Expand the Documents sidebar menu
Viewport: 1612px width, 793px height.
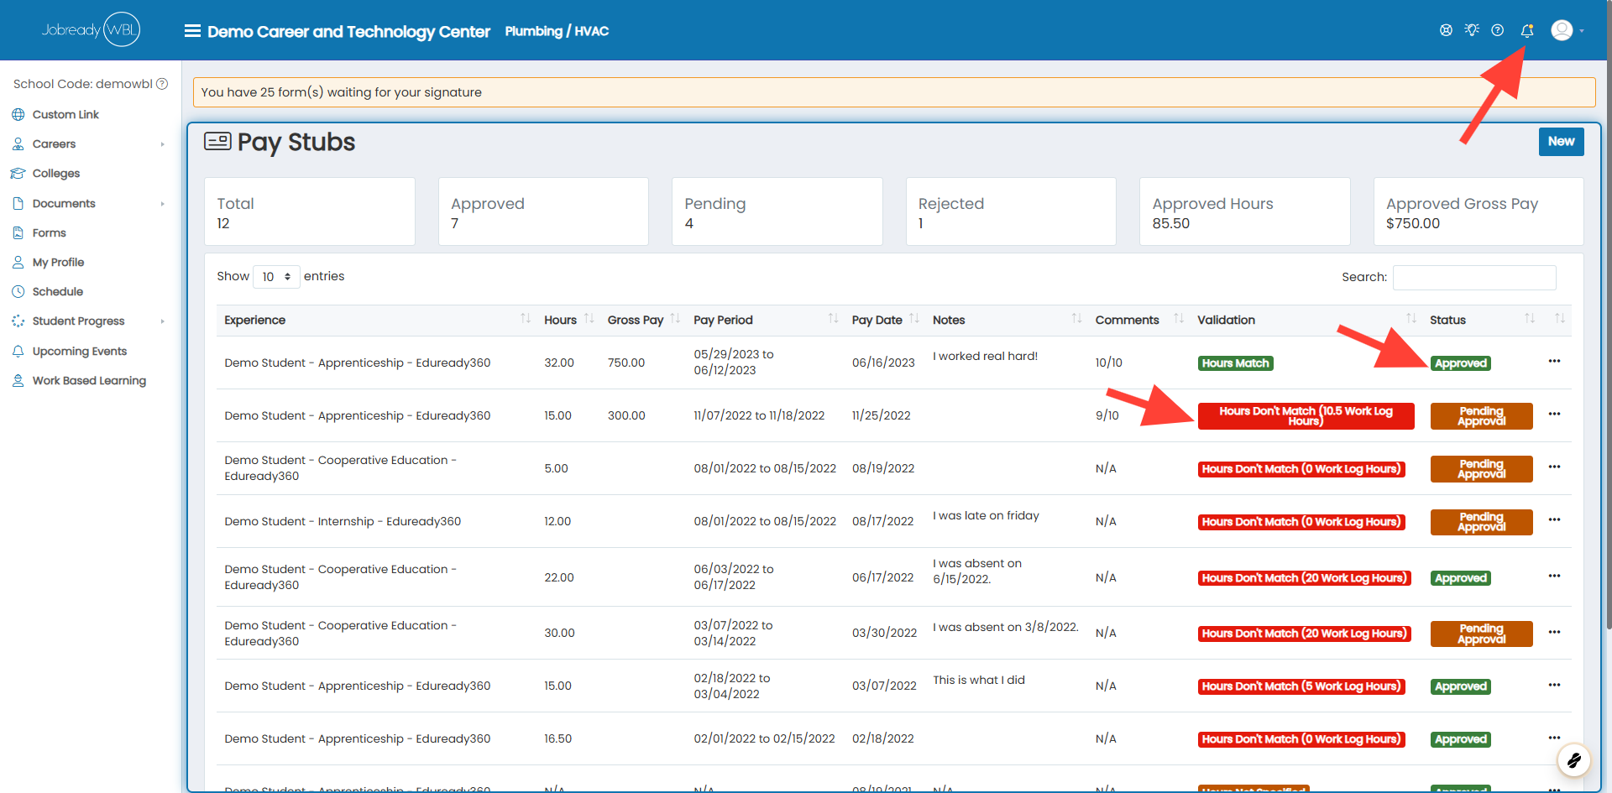coord(88,204)
